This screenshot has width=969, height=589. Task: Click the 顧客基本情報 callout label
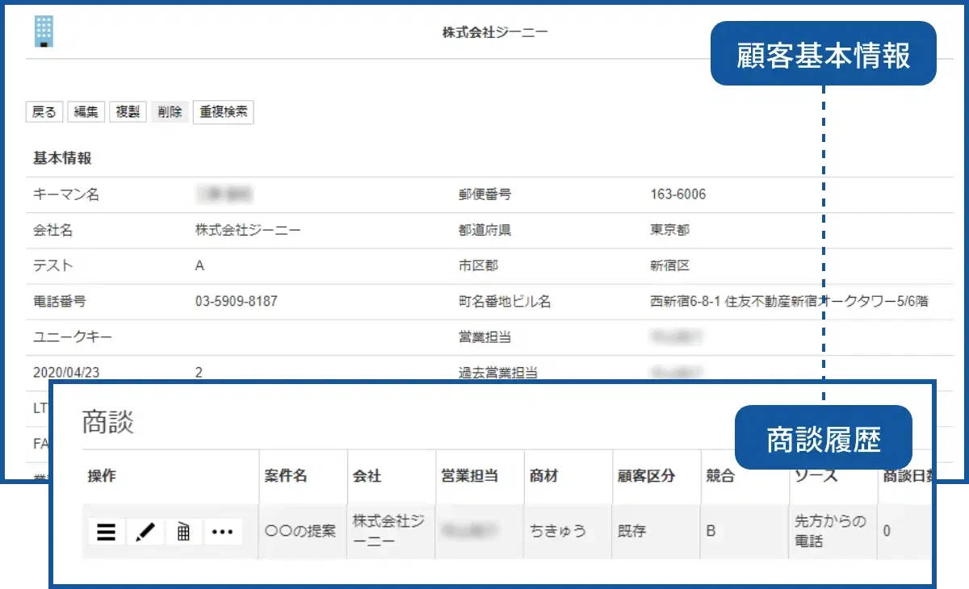(823, 52)
